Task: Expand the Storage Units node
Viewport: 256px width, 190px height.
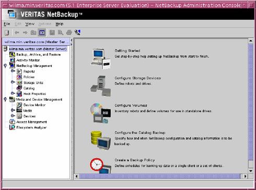Action: pos(13,82)
